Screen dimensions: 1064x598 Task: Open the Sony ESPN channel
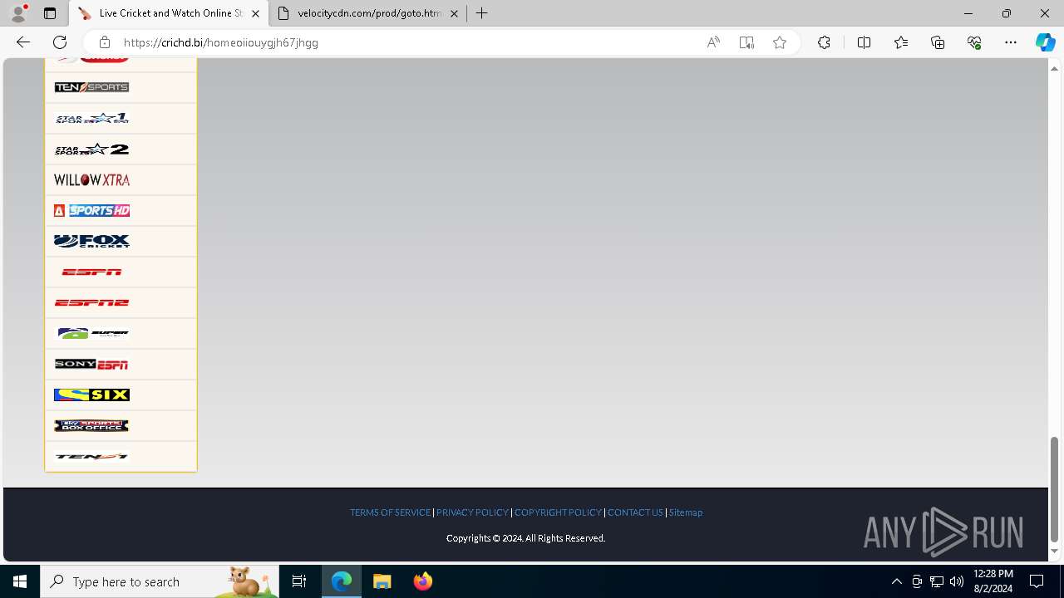pos(91,364)
